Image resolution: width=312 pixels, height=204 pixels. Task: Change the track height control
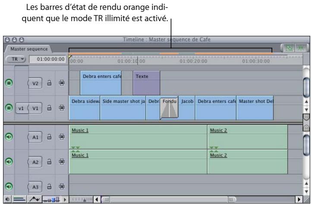click(51, 199)
